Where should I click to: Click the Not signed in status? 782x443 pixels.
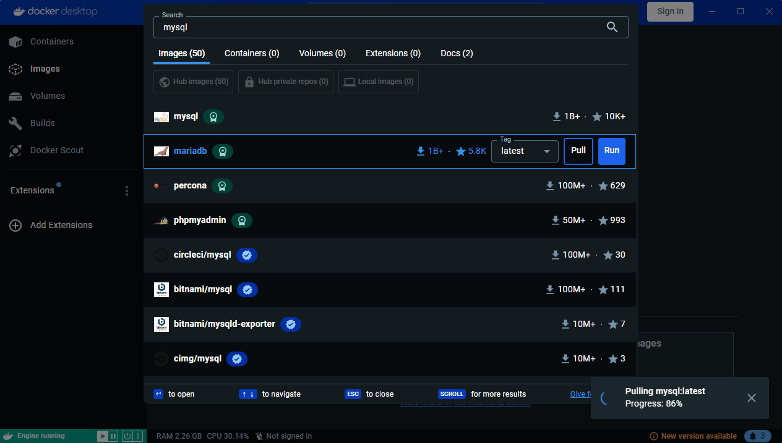(x=283, y=436)
